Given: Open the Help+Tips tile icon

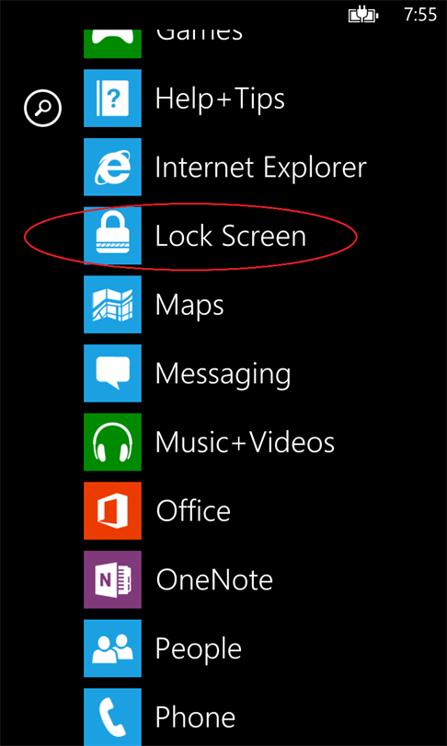Looking at the screenshot, I should click(x=112, y=98).
